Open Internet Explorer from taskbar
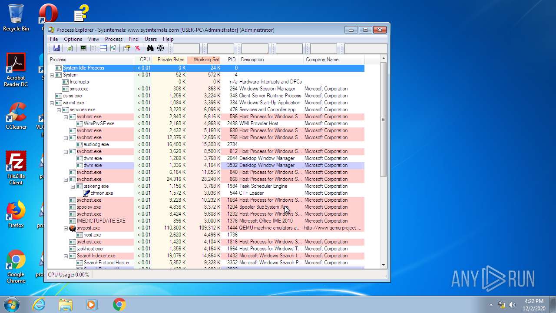 39,304
